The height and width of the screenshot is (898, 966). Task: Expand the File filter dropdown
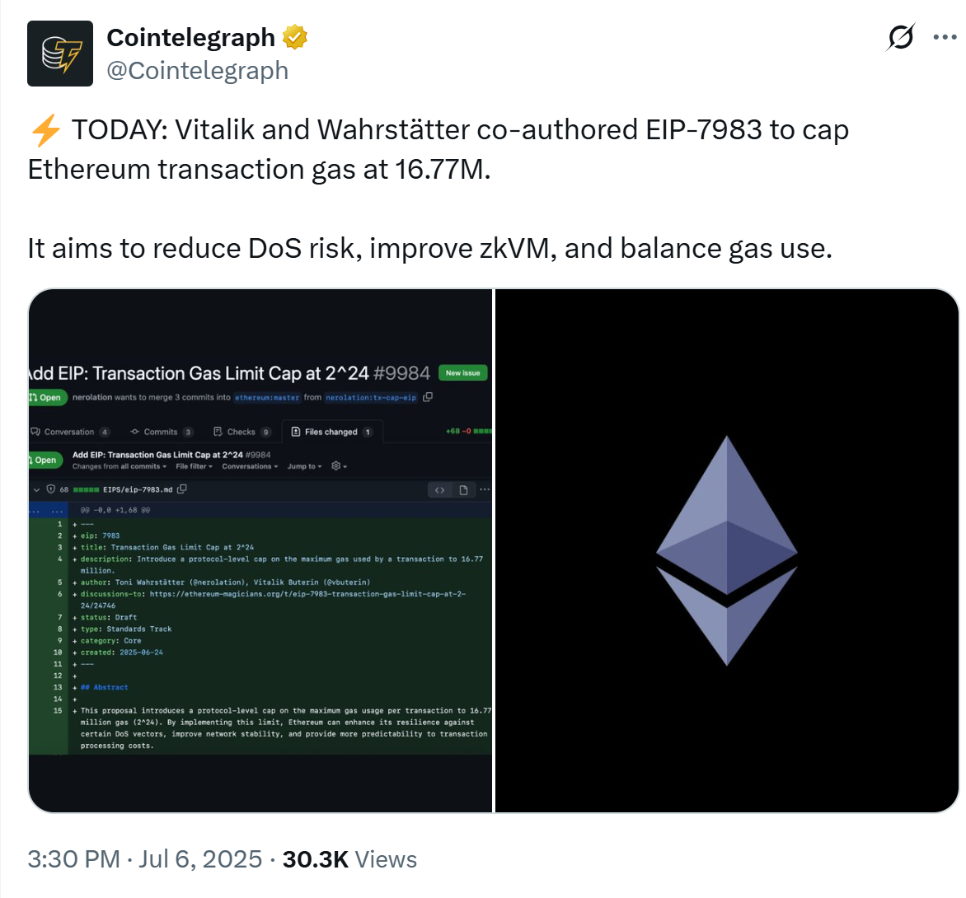point(194,466)
